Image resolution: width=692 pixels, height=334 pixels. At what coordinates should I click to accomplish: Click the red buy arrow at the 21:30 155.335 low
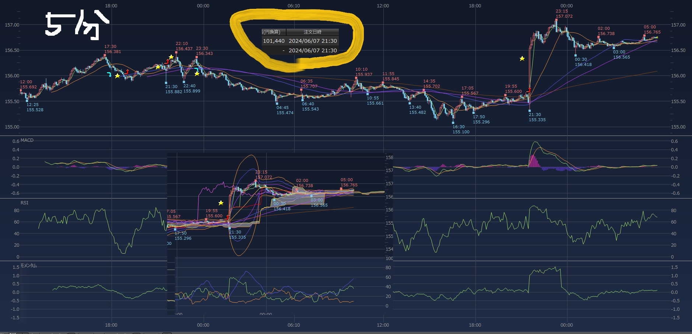pos(529,90)
